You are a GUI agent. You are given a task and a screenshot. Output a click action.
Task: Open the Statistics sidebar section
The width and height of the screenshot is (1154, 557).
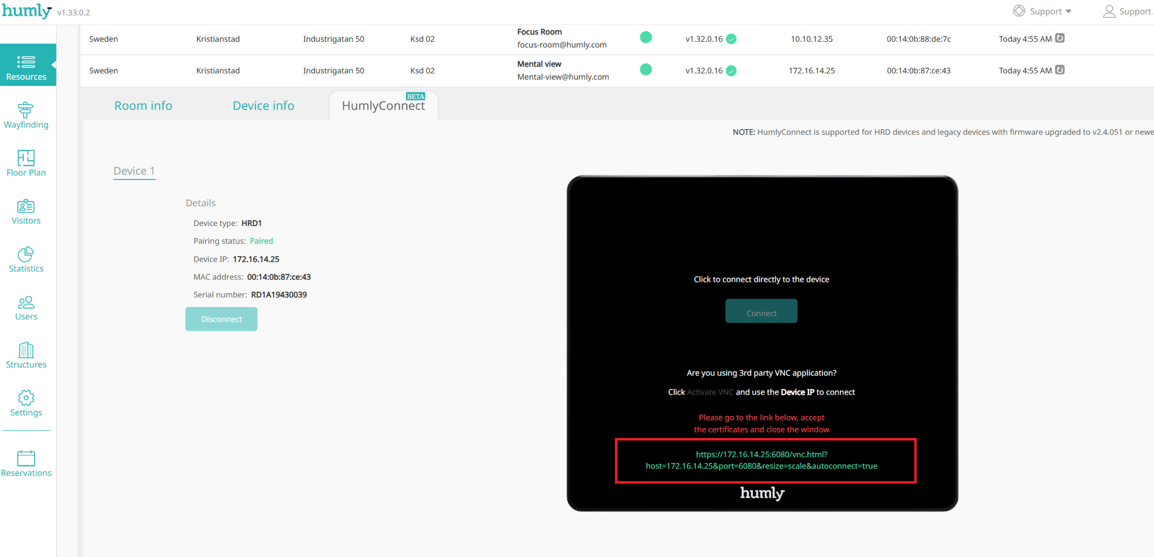pyautogui.click(x=26, y=259)
